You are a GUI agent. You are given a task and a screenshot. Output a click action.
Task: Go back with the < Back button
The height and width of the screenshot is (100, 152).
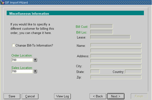click(x=98, y=96)
